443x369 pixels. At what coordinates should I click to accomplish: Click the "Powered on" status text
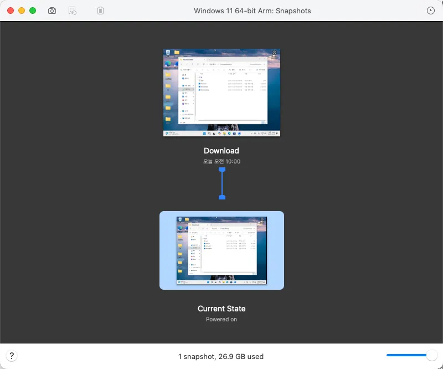coord(221,319)
